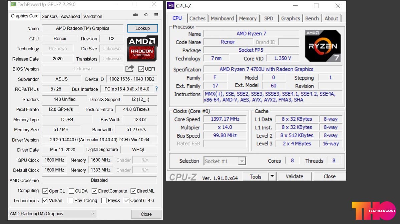Click the Subvendor value ASUS

click(61, 79)
